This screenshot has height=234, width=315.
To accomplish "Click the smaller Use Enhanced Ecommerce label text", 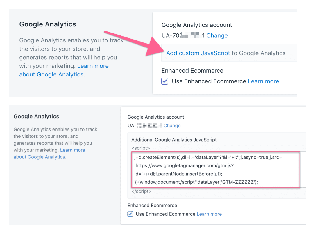I will click(x=166, y=214).
